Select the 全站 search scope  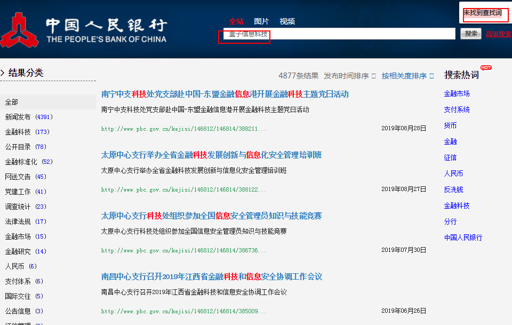pos(236,21)
